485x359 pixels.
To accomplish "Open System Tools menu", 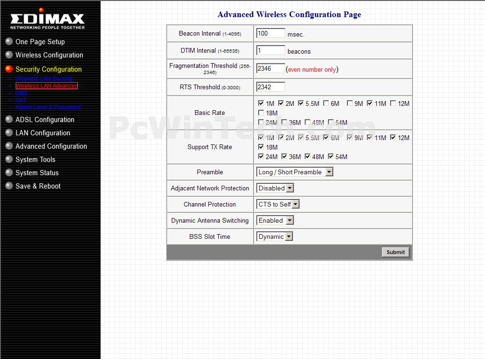I will (35, 160).
